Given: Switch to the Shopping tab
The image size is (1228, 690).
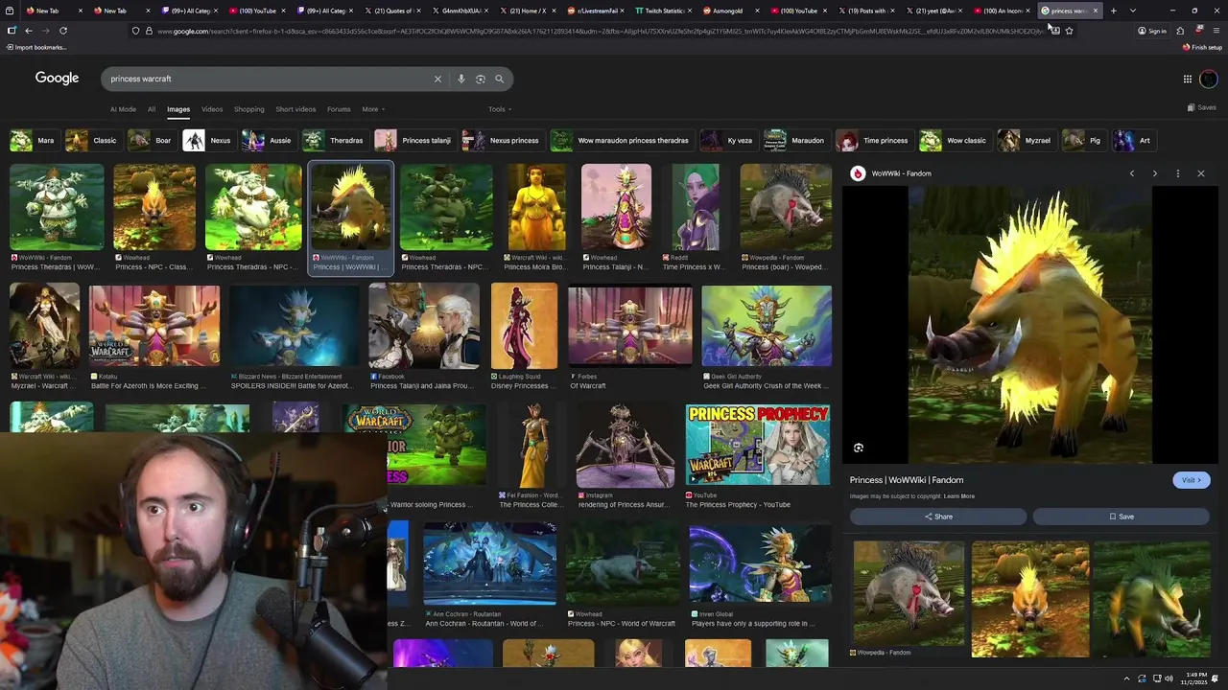Looking at the screenshot, I should pos(248,109).
